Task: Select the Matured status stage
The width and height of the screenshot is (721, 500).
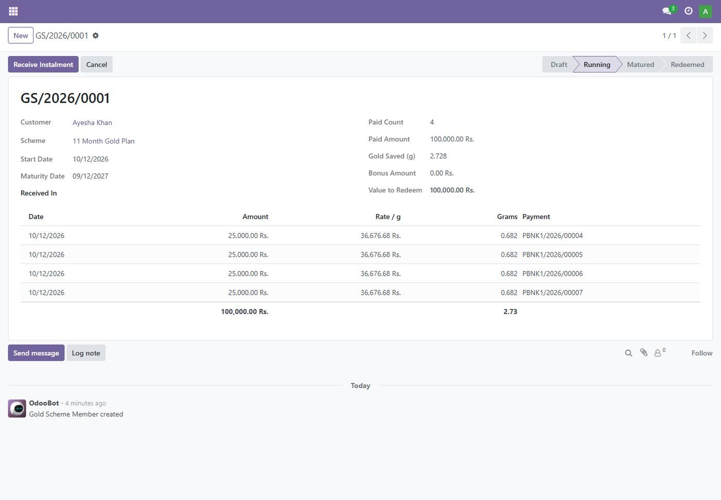Action: coord(640,64)
